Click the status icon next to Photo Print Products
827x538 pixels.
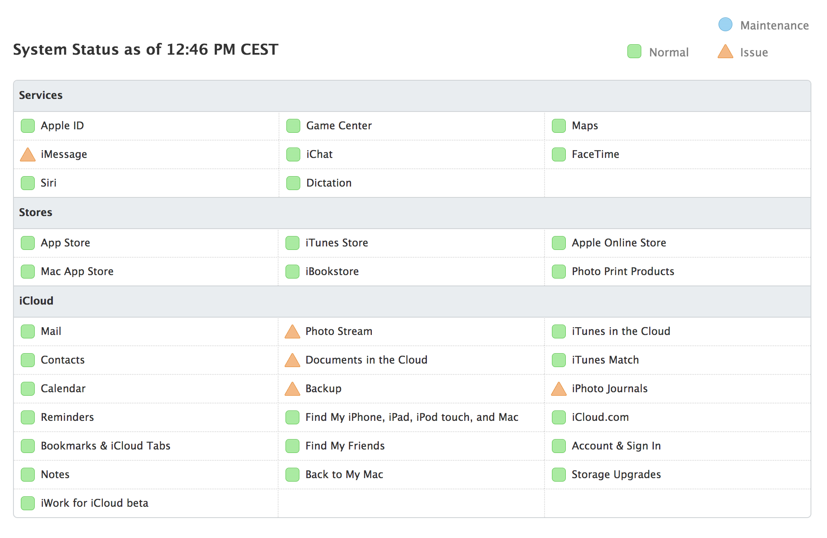pyautogui.click(x=559, y=272)
